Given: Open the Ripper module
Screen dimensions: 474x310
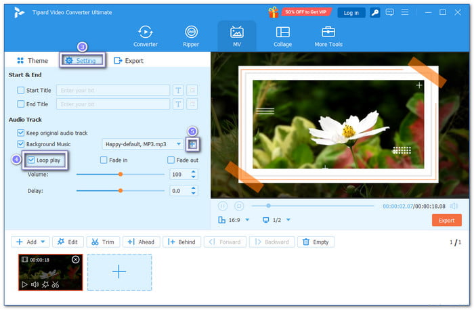Looking at the screenshot, I should (x=191, y=37).
